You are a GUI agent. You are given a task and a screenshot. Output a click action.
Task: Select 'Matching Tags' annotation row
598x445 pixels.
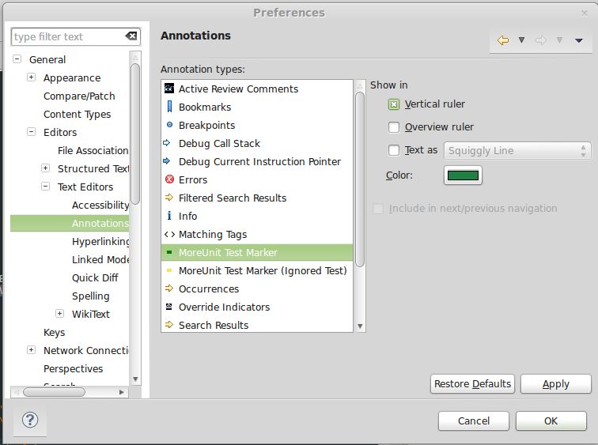[x=257, y=234]
